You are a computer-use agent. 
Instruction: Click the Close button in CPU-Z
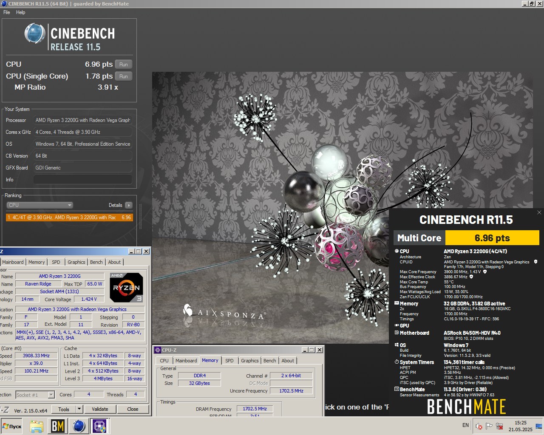tap(133, 409)
